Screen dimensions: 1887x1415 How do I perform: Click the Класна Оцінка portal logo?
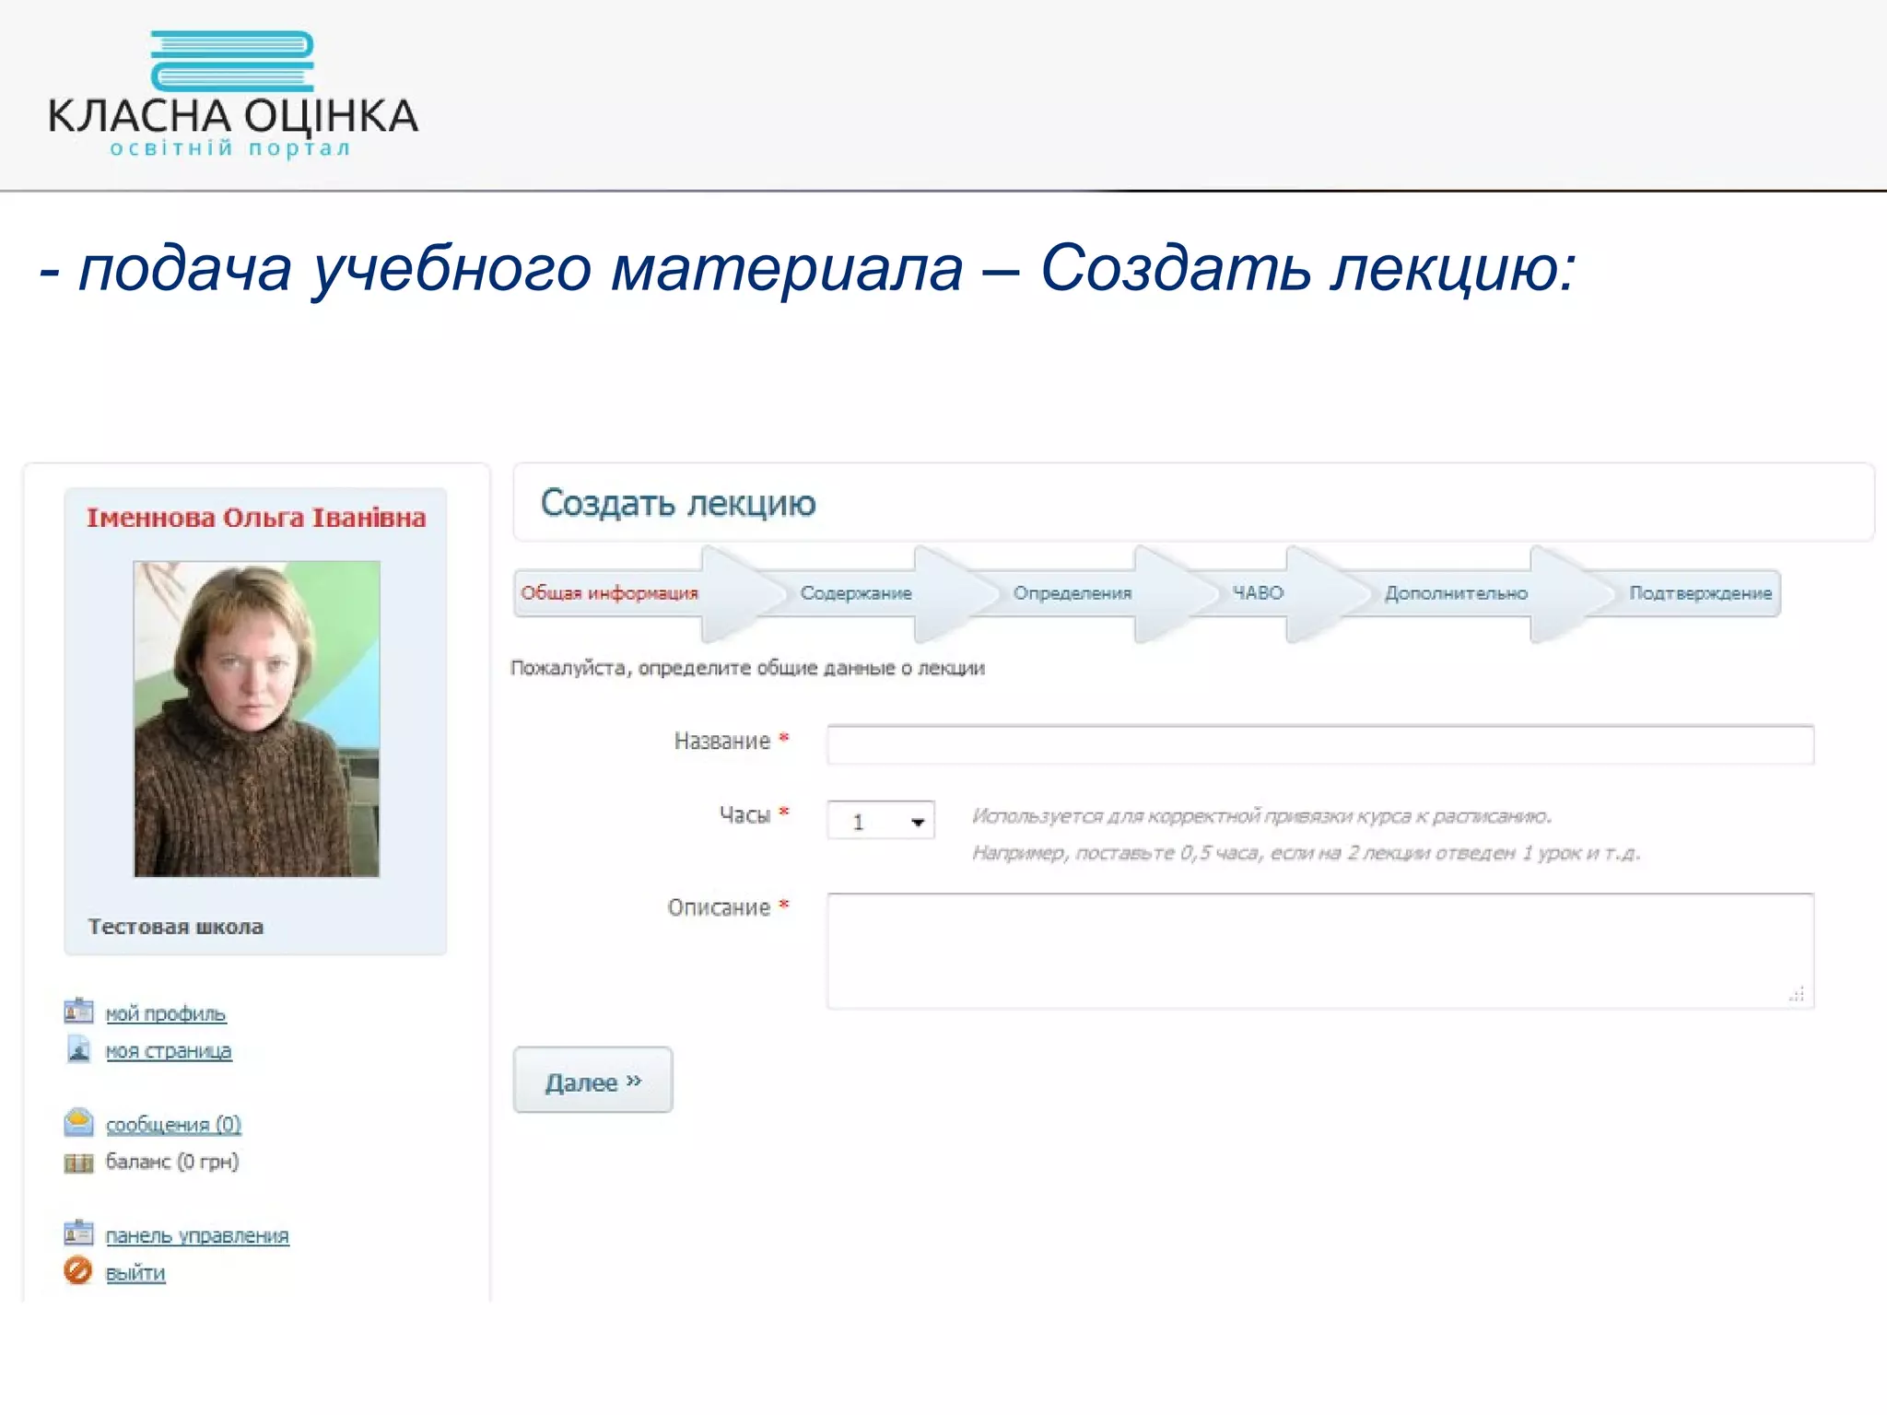tap(233, 95)
